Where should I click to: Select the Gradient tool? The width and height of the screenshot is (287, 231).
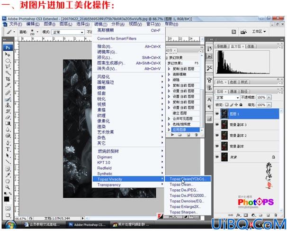(x=8, y=123)
